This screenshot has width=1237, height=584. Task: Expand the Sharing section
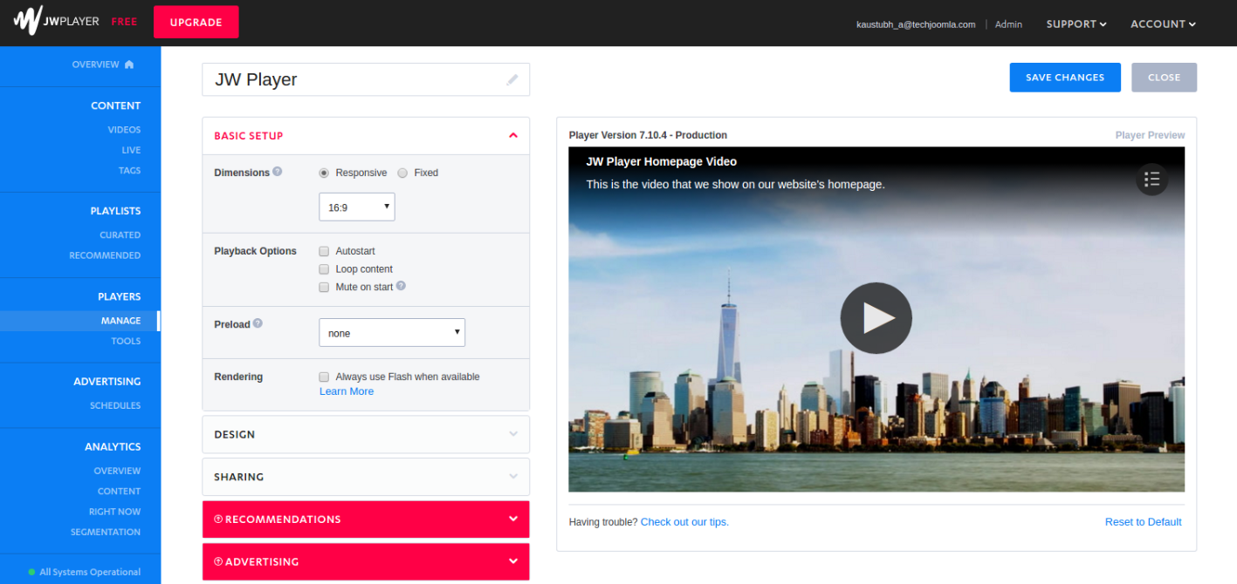[366, 477]
